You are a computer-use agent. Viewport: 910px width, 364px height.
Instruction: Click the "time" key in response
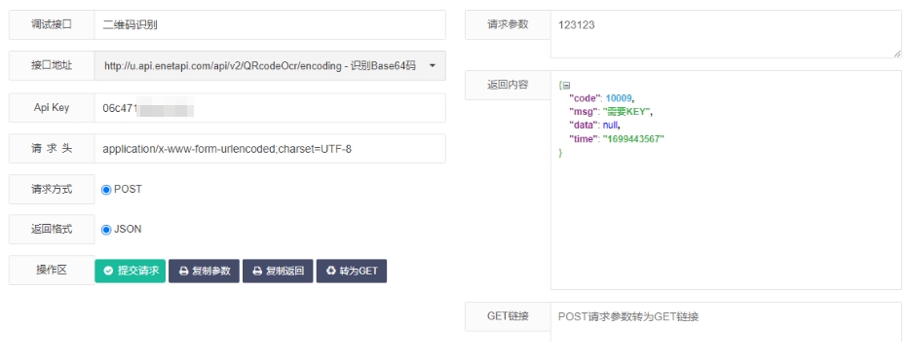(x=584, y=139)
